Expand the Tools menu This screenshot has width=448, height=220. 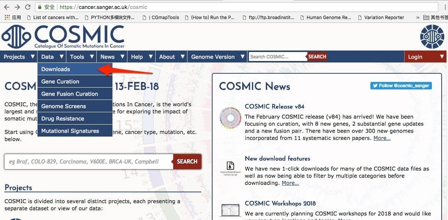point(81,57)
